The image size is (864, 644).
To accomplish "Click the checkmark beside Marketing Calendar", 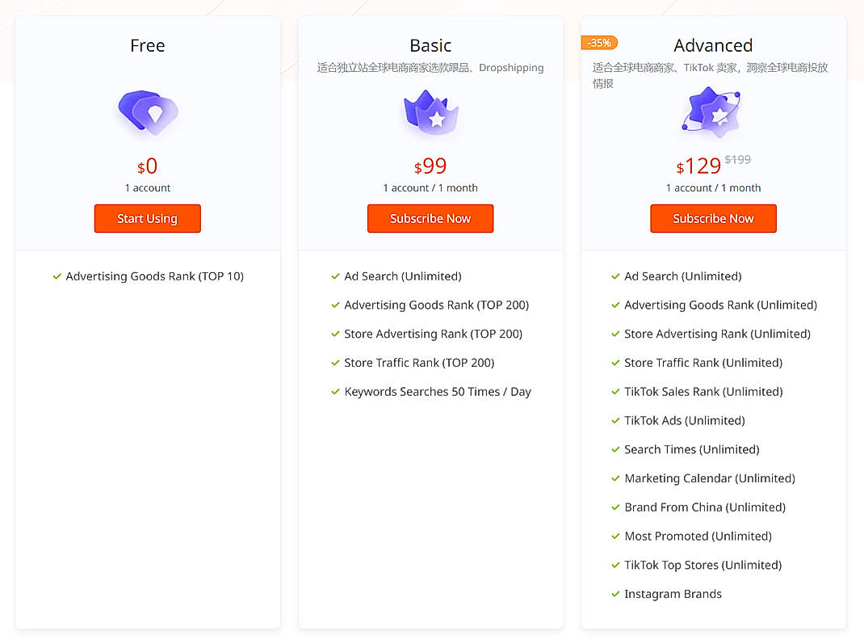I will [614, 478].
